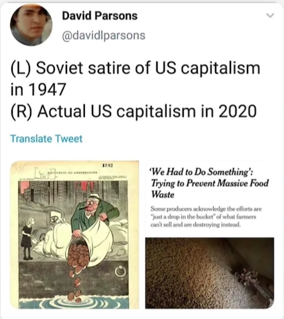Screen dimensions: 284x319
Task: Open the Soviet satire cartoon image
Action: pos(75,235)
